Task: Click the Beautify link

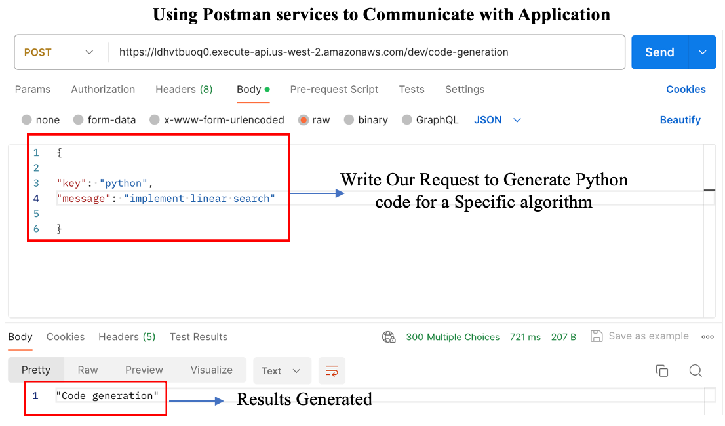Action: (680, 120)
